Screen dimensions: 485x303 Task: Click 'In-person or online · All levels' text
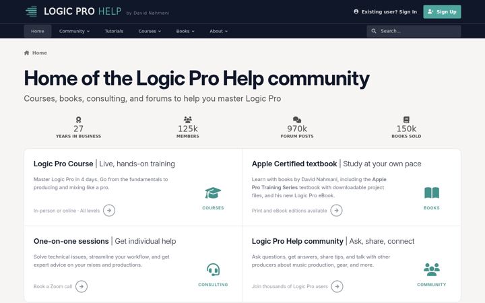pyautogui.click(x=67, y=211)
